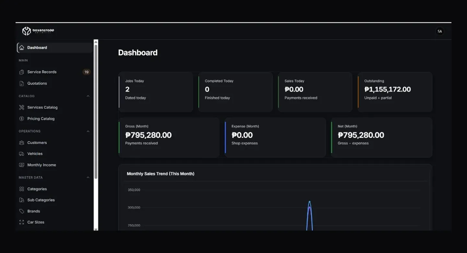Open Pricing Catalog page
The image size is (467, 253).
point(55,119)
